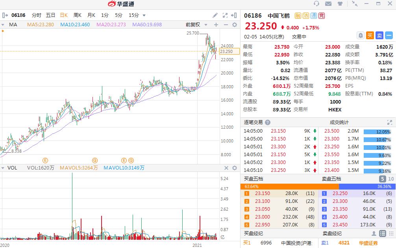Open VOL indicator settings gear
Screen dimensions: 396x248
pyautogui.click(x=235, y=168)
